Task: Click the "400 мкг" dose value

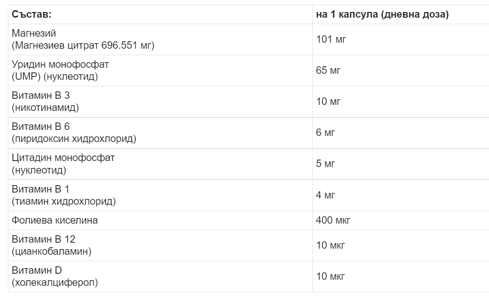Action: [x=333, y=221]
